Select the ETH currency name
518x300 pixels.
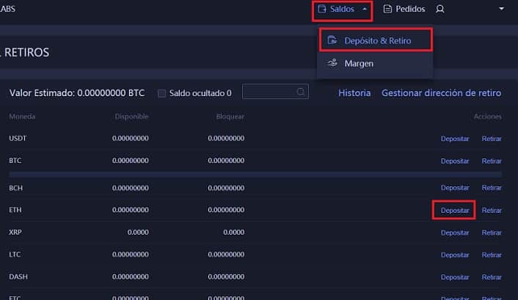15,210
